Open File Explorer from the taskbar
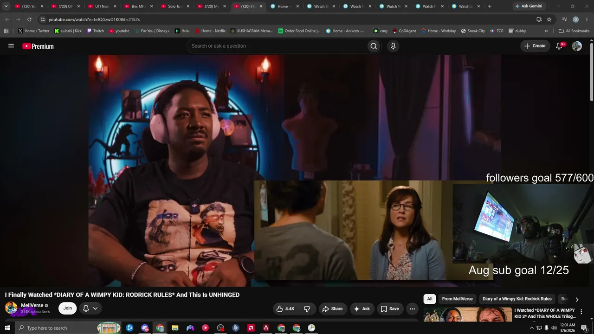 pyautogui.click(x=175, y=328)
